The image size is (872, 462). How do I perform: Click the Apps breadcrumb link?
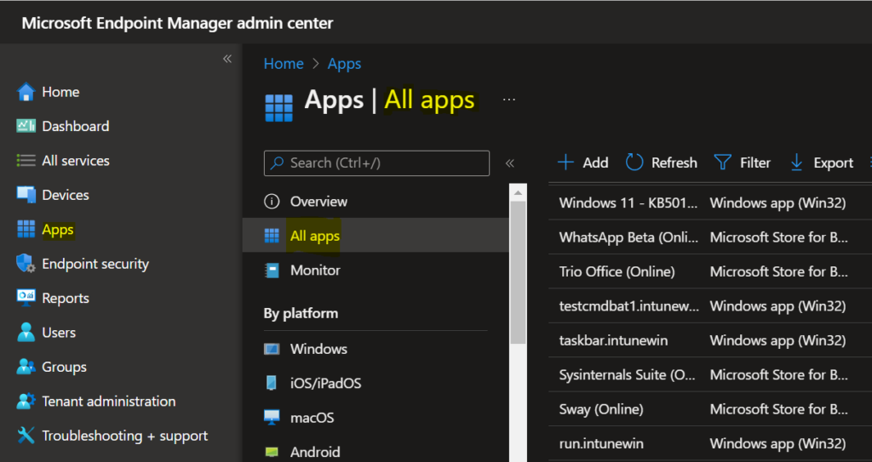(x=344, y=64)
